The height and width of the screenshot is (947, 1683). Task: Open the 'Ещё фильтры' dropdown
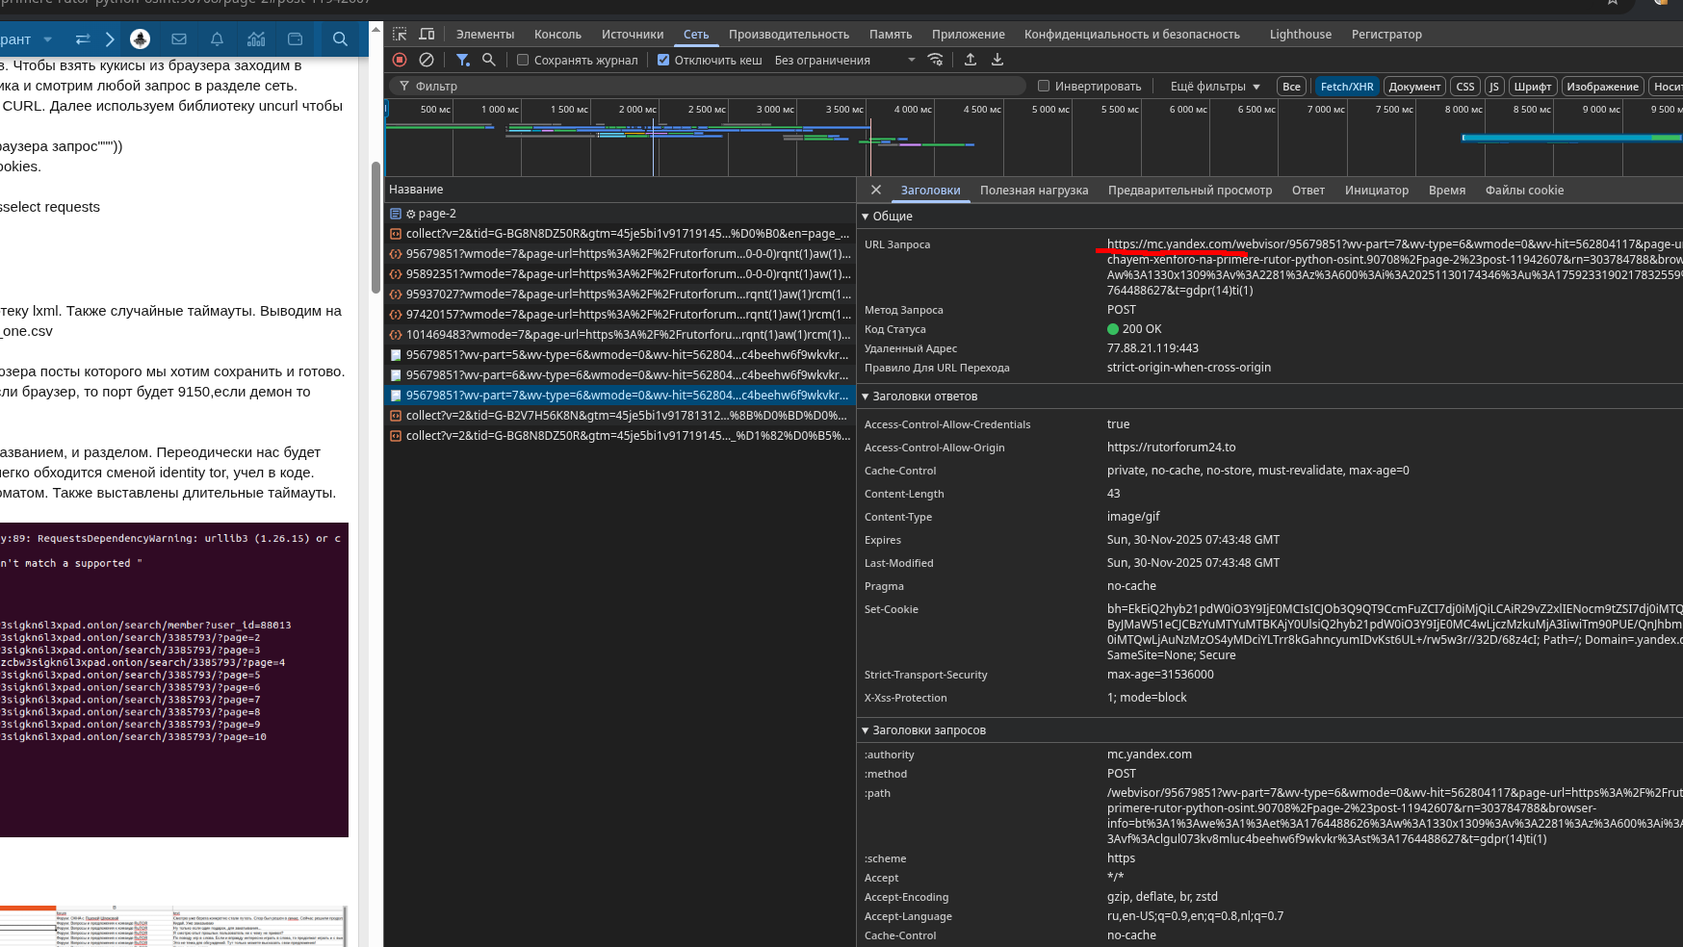1214,86
